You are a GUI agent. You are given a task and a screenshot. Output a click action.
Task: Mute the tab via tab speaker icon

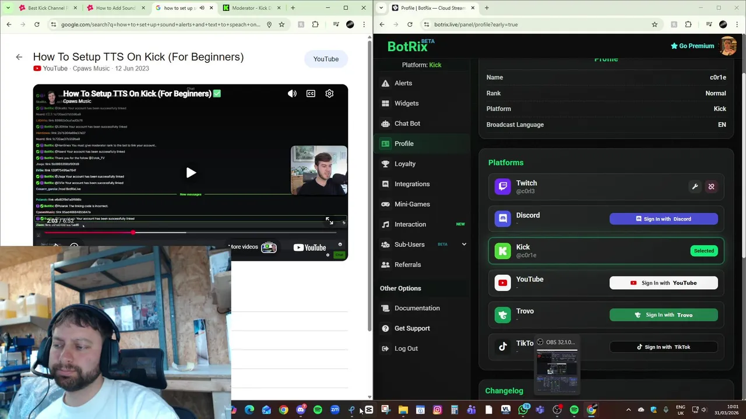[202, 8]
